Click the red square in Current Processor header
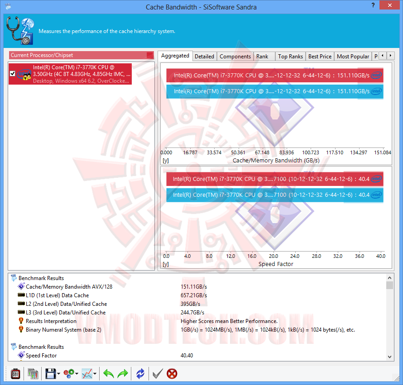Screen dimensions: 403x385 click(x=149, y=55)
